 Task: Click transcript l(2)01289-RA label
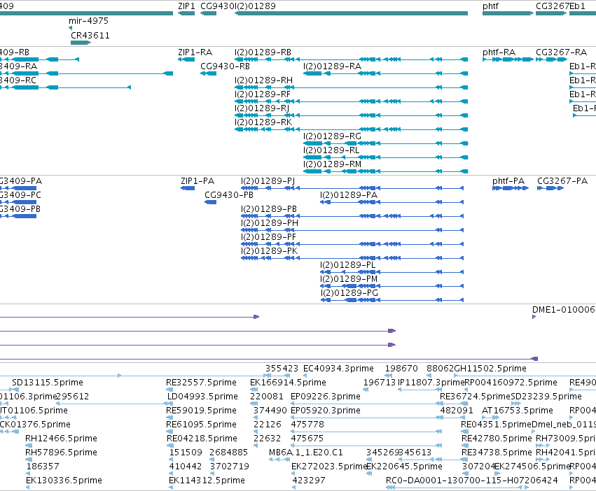(x=332, y=66)
